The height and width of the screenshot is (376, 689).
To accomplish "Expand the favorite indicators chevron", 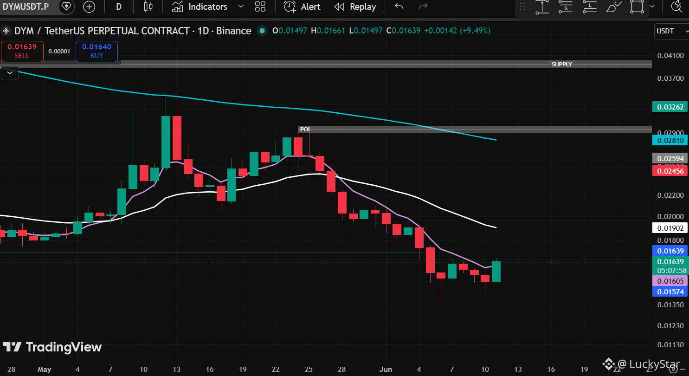I will [x=241, y=6].
